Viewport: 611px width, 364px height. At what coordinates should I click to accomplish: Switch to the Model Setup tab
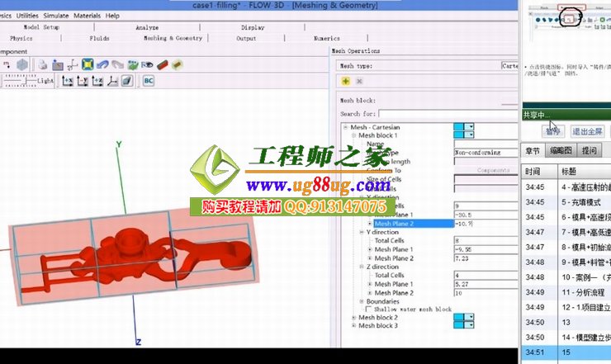(x=41, y=27)
